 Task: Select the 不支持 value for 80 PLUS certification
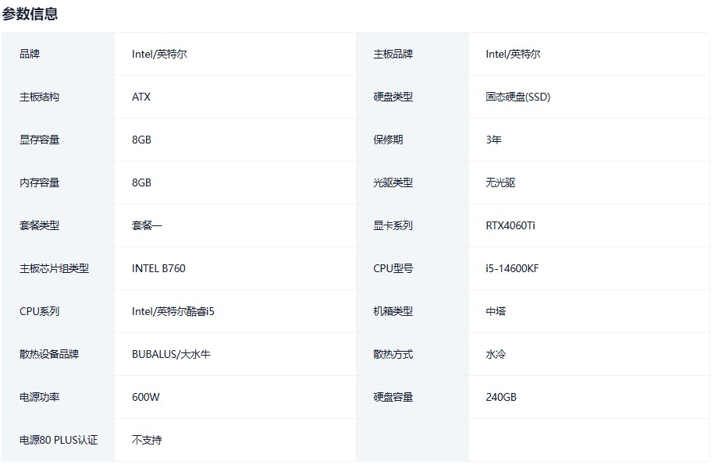(147, 440)
